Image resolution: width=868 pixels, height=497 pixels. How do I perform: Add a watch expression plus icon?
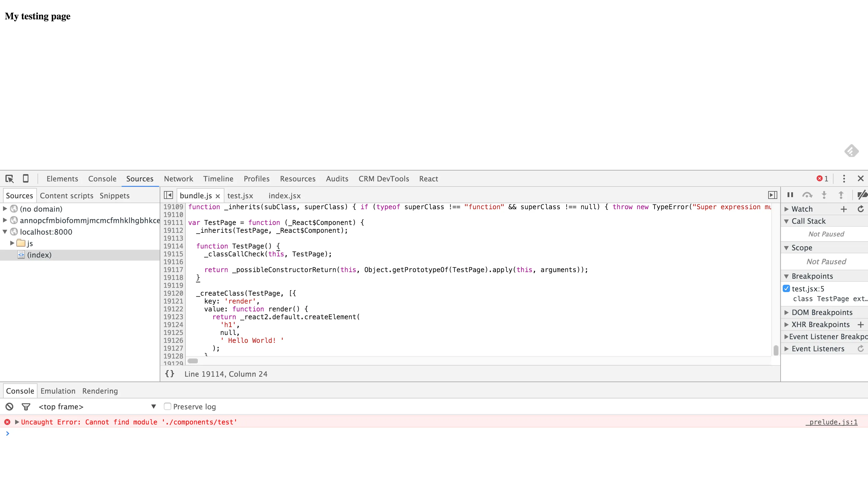point(844,209)
